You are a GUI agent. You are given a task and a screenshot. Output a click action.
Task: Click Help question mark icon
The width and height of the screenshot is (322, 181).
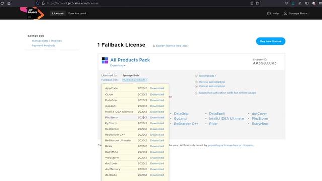tap(269, 13)
